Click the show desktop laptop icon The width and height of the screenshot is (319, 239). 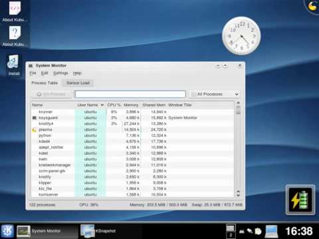pyautogui.click(x=272, y=232)
